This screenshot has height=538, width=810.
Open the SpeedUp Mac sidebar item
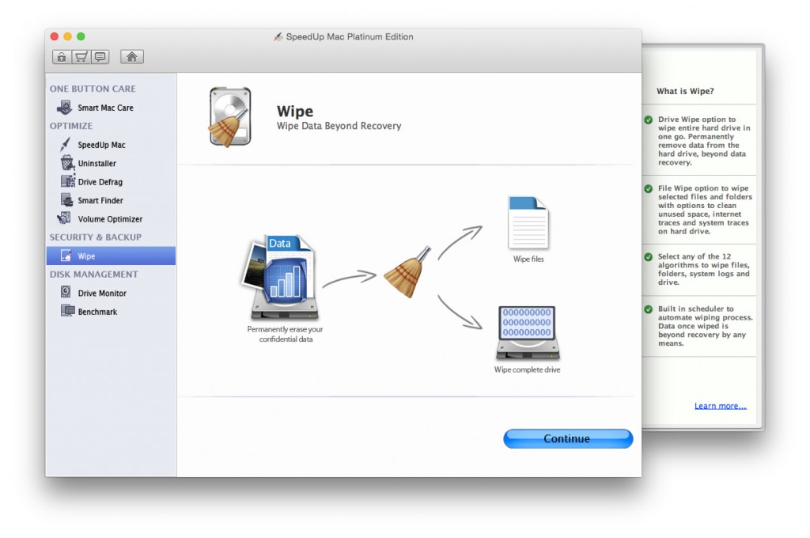click(x=111, y=145)
